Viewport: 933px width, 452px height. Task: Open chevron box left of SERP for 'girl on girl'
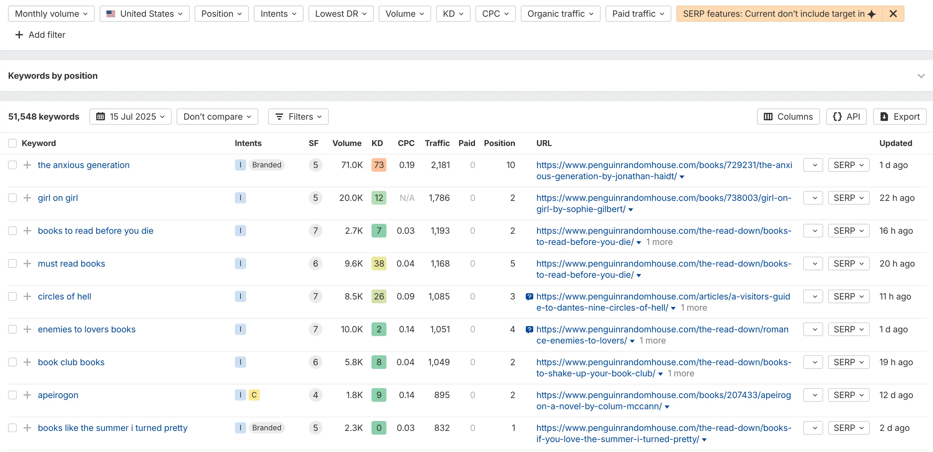coord(813,198)
